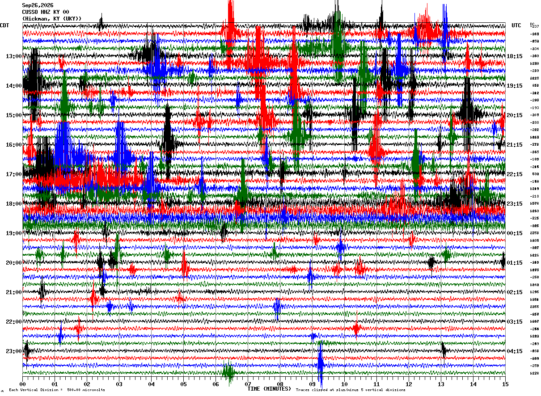This screenshot has width=541, height=396.
Task: Click the CUSSO HHZ KY 00 station label
Action: [46, 12]
